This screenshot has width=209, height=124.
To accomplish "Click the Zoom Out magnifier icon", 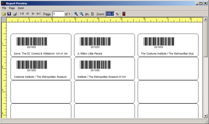I will [x=81, y=14].
